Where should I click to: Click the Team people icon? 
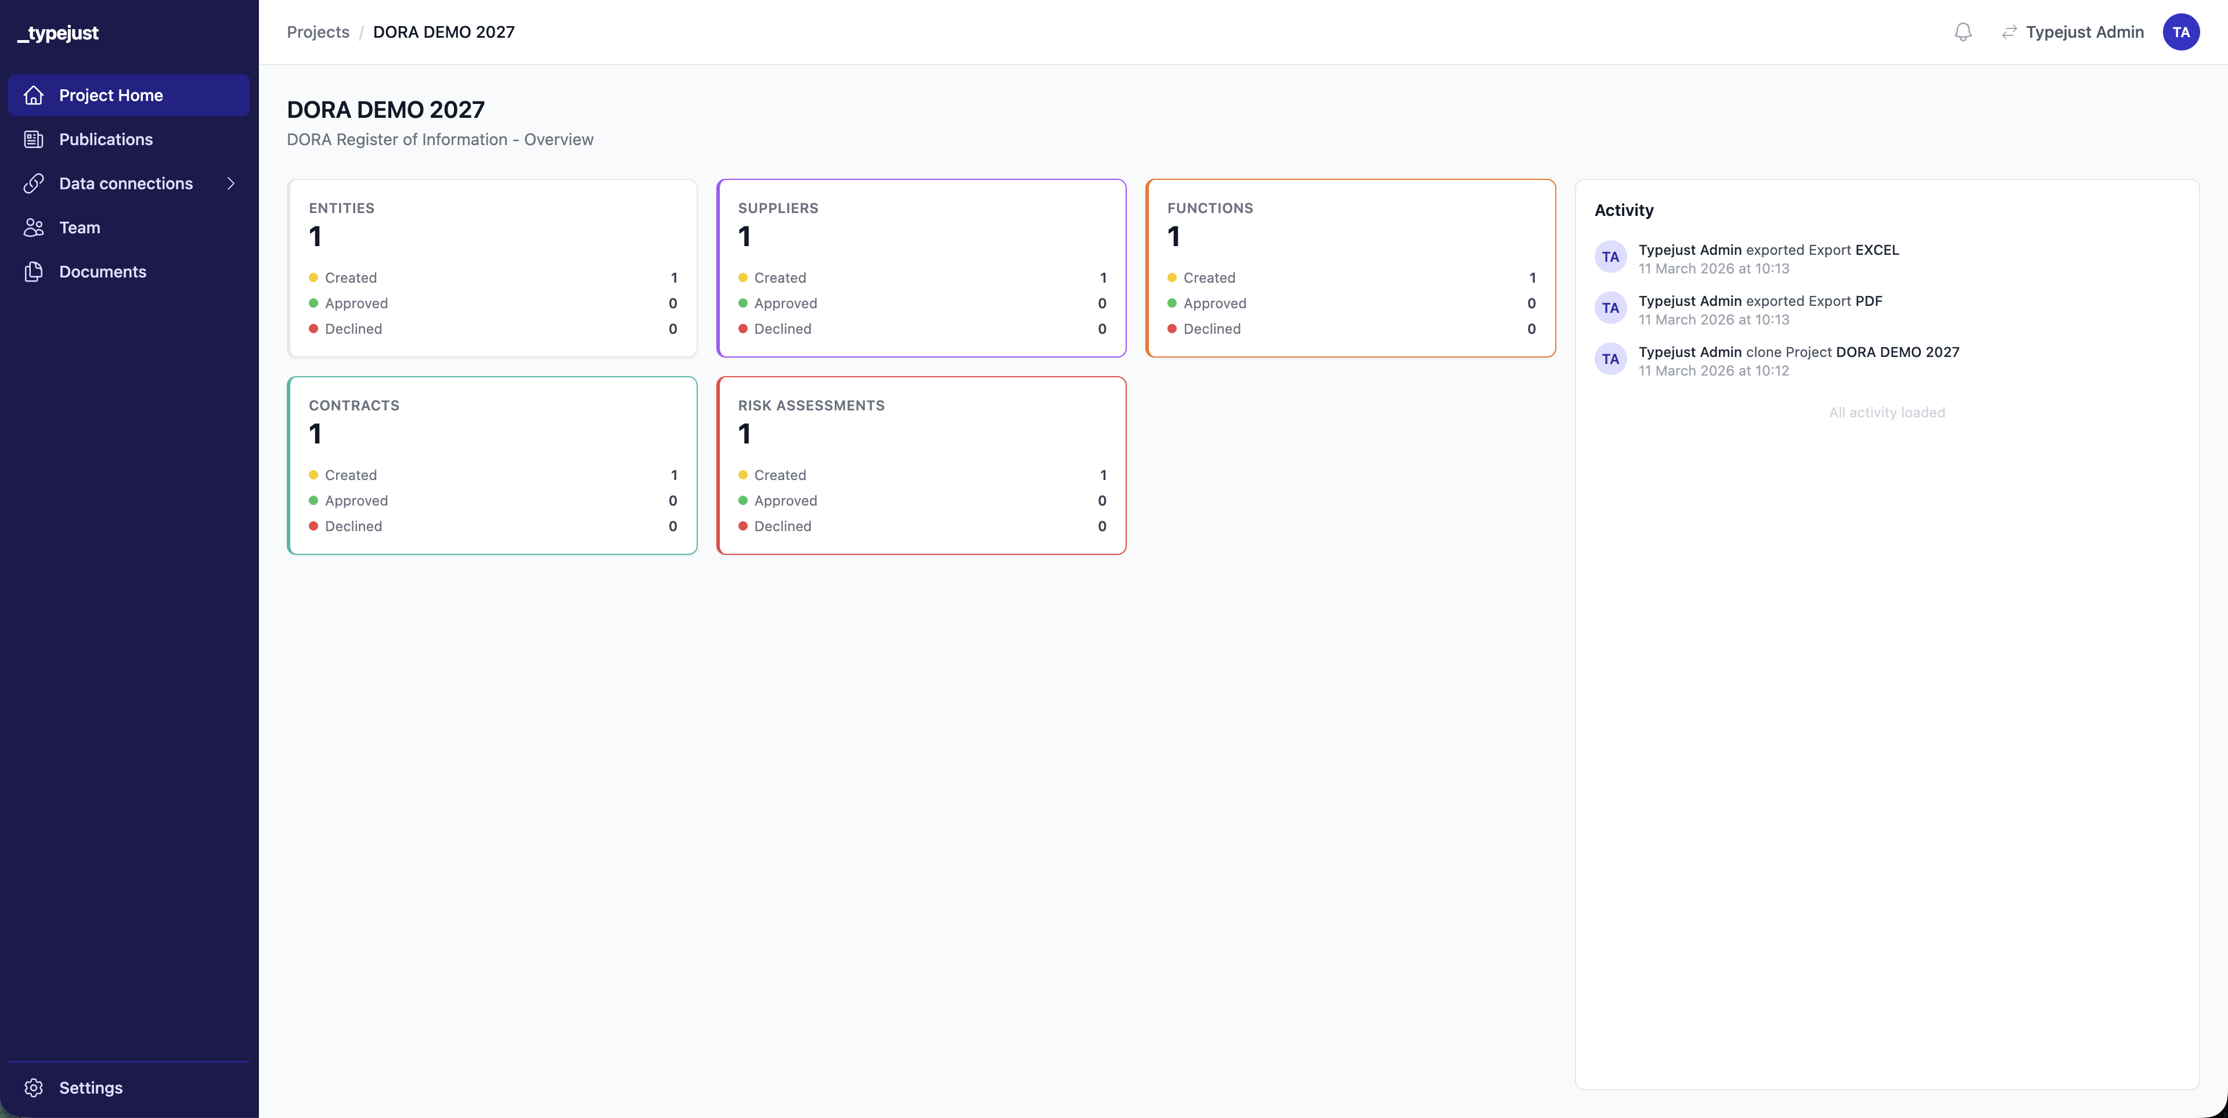point(34,228)
